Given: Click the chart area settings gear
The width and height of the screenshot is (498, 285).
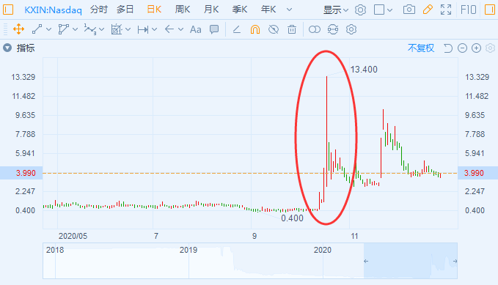Looking at the screenshot, I should click(x=491, y=48).
